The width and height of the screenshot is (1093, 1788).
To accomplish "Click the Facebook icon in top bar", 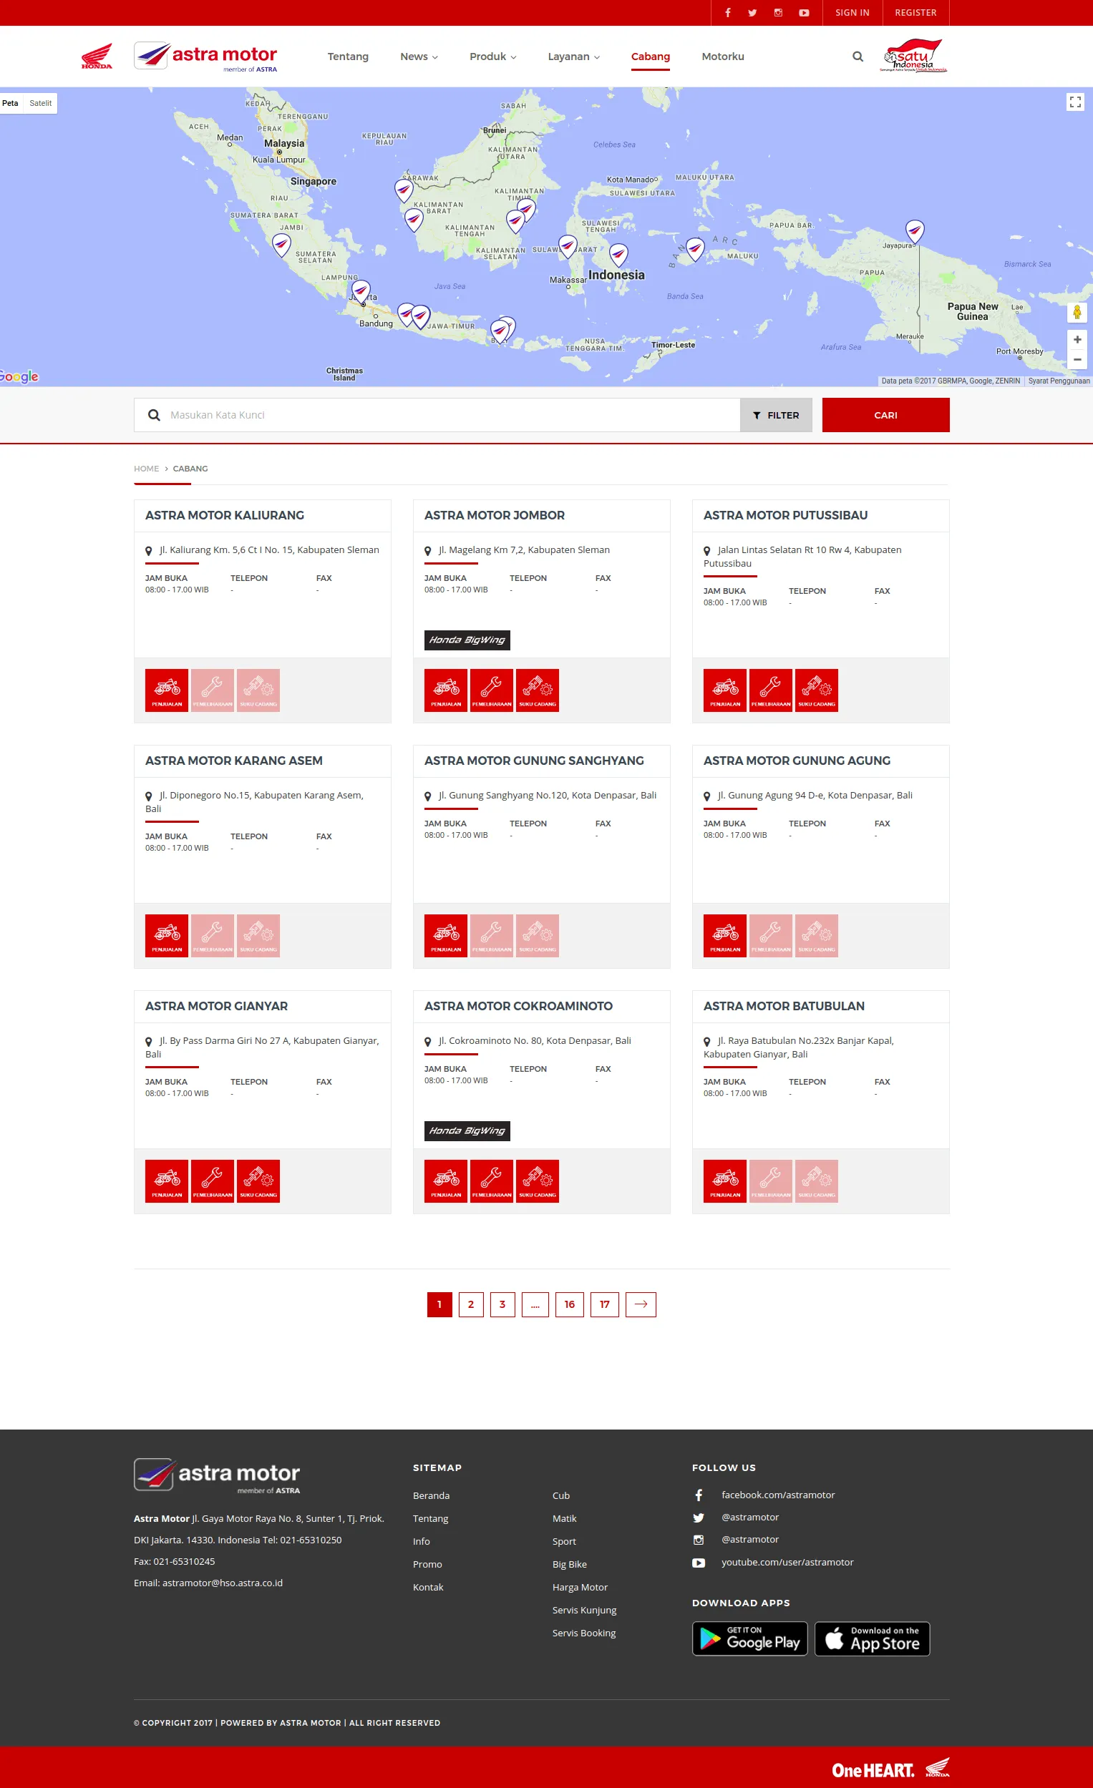I will coord(727,13).
